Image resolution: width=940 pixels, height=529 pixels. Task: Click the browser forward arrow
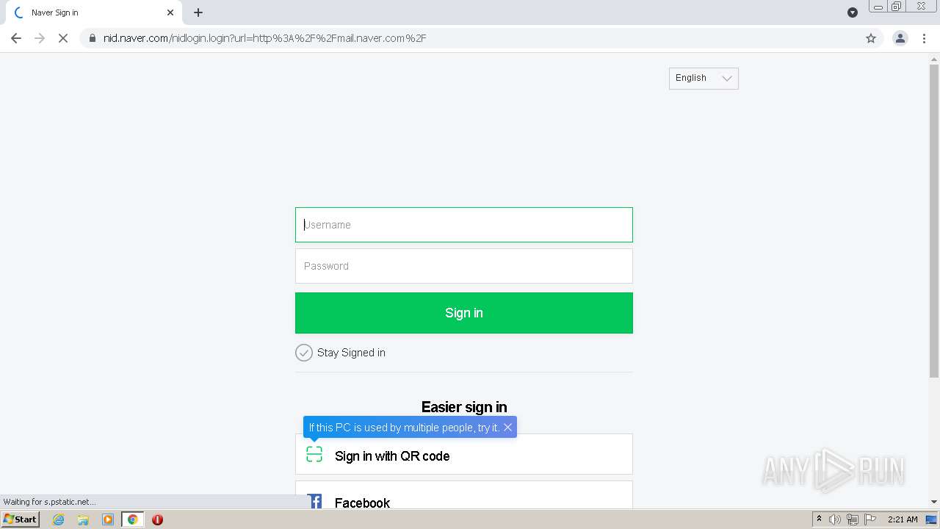(40, 38)
